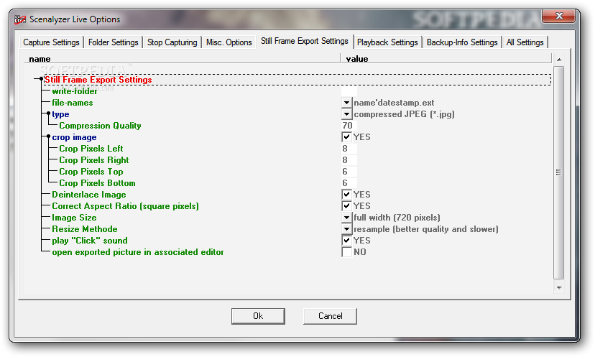The height and width of the screenshot is (357, 595).
Task: Switch to the Capture Settings tab
Action: tap(51, 42)
